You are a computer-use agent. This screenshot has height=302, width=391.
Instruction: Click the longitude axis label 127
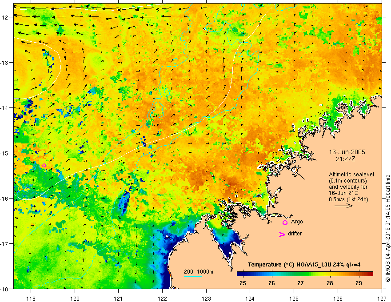[x=382, y=298]
